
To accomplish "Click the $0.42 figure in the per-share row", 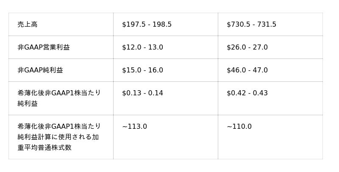I will (235, 93).
